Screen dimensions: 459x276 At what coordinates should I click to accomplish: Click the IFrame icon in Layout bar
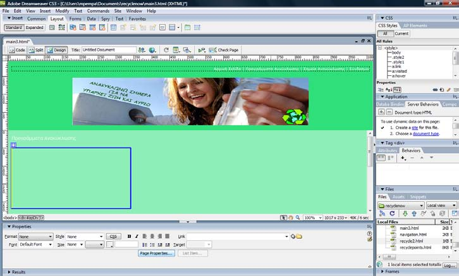coord(162,28)
